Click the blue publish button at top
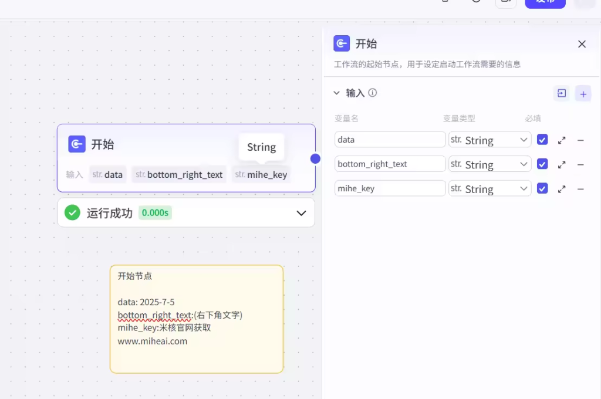This screenshot has width=601, height=399. tap(545, 2)
